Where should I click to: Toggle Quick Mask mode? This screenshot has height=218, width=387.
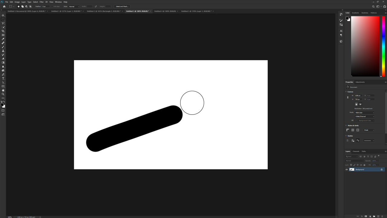coord(3,111)
